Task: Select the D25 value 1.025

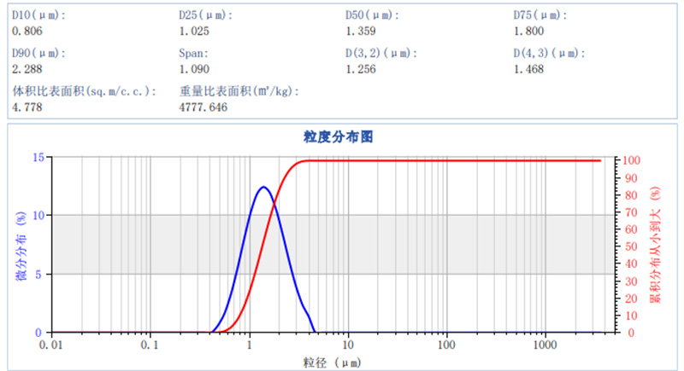Action: [193, 32]
